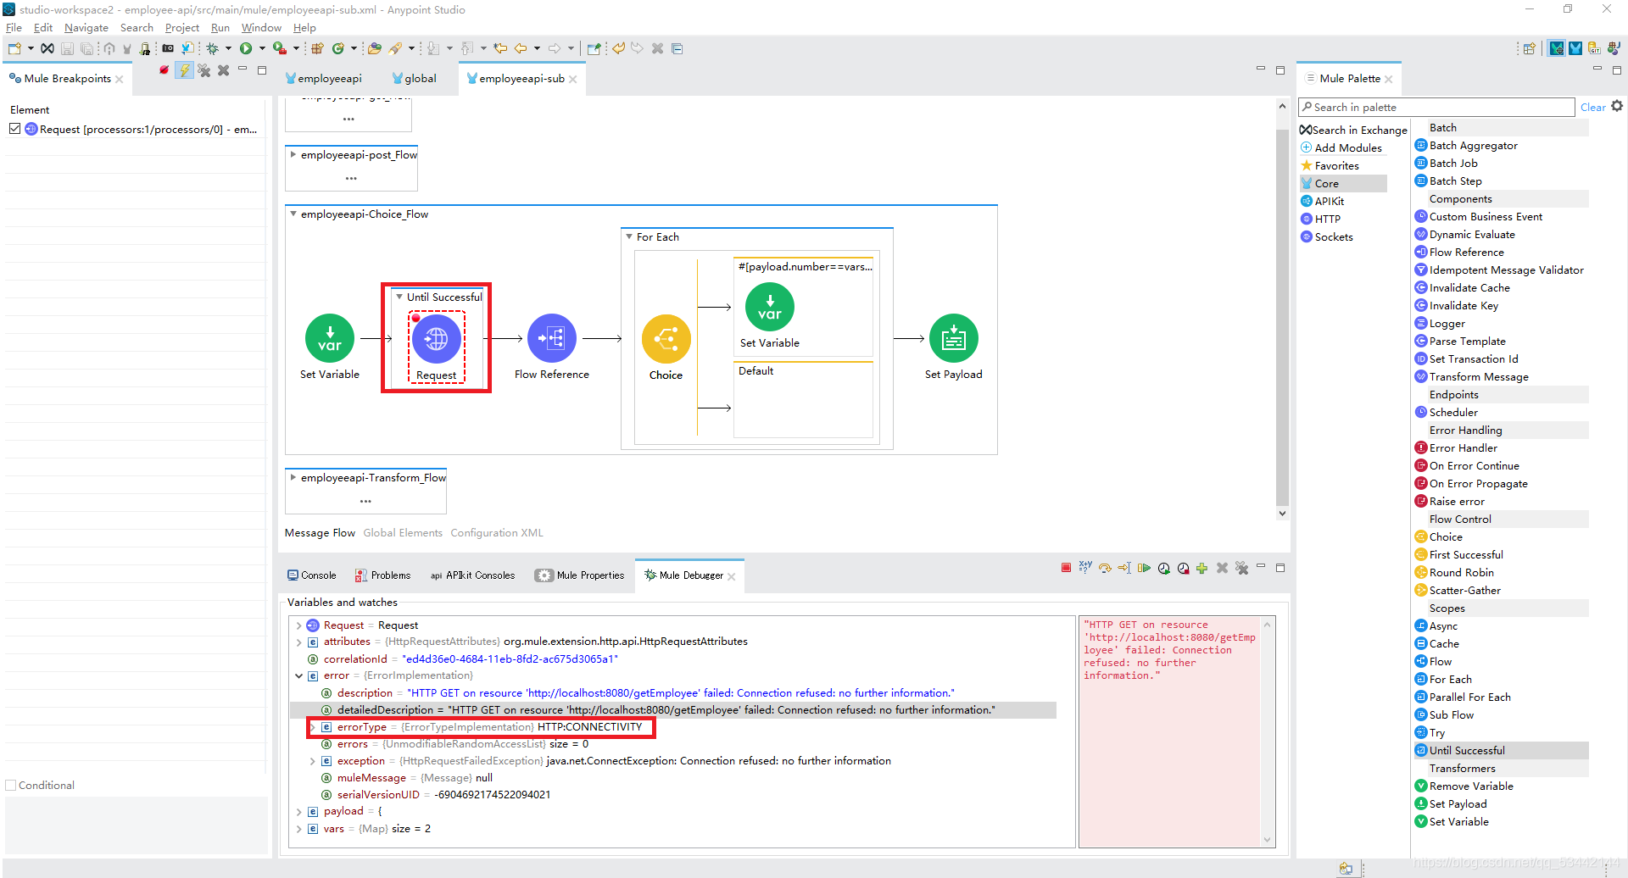This screenshot has height=878, width=1628.
Task: Click the run-to-cursor debugger icon
Action: pos(1124,568)
